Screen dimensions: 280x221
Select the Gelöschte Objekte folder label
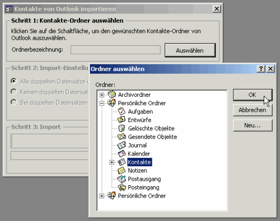(x=151, y=128)
